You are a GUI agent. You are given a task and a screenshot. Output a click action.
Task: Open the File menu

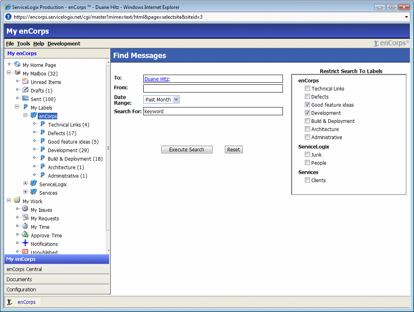[x=10, y=43]
